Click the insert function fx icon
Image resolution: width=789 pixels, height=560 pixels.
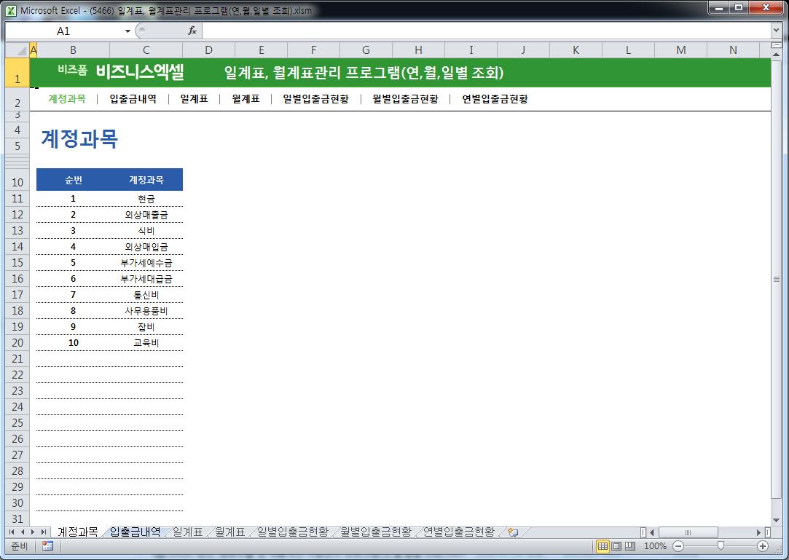(192, 31)
